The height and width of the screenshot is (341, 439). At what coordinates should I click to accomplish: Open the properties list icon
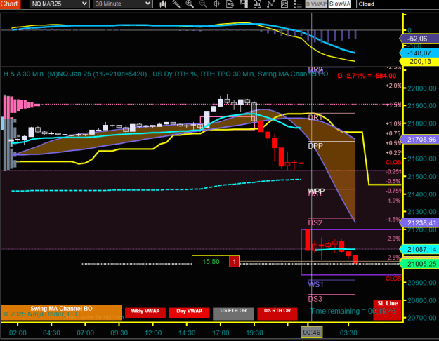(x=298, y=4)
